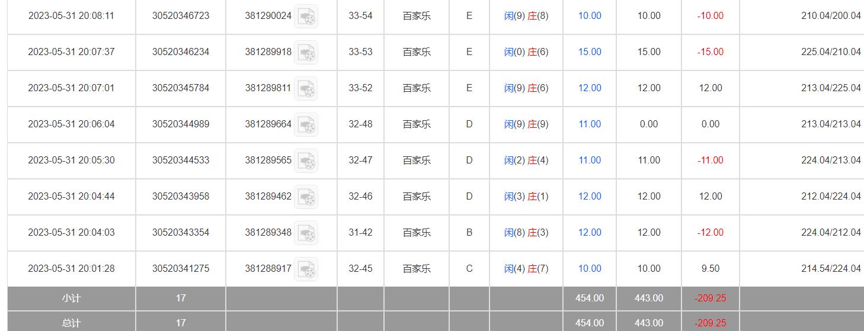Open bet amount 11.00 link for order 30520344533
The image size is (864, 331).
590,160
